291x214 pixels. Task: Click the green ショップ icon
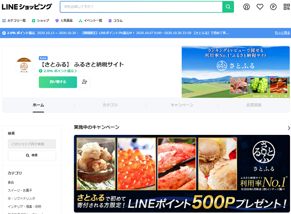point(33,20)
